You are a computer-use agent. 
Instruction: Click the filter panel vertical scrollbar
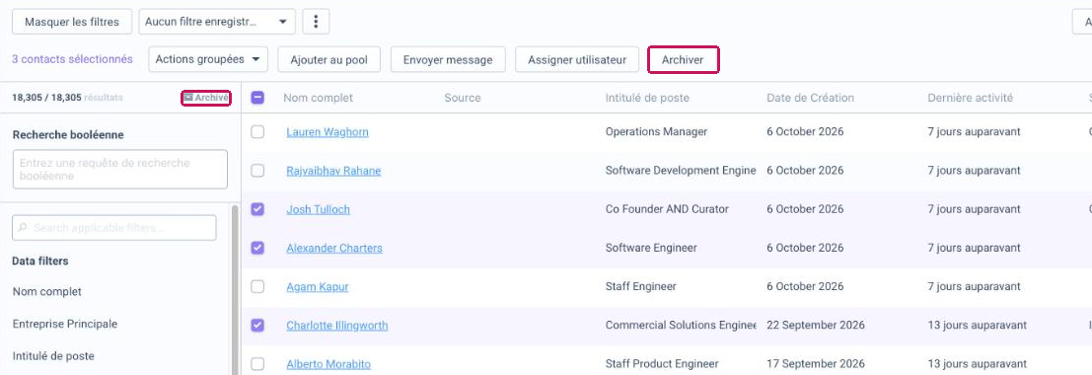(235, 289)
